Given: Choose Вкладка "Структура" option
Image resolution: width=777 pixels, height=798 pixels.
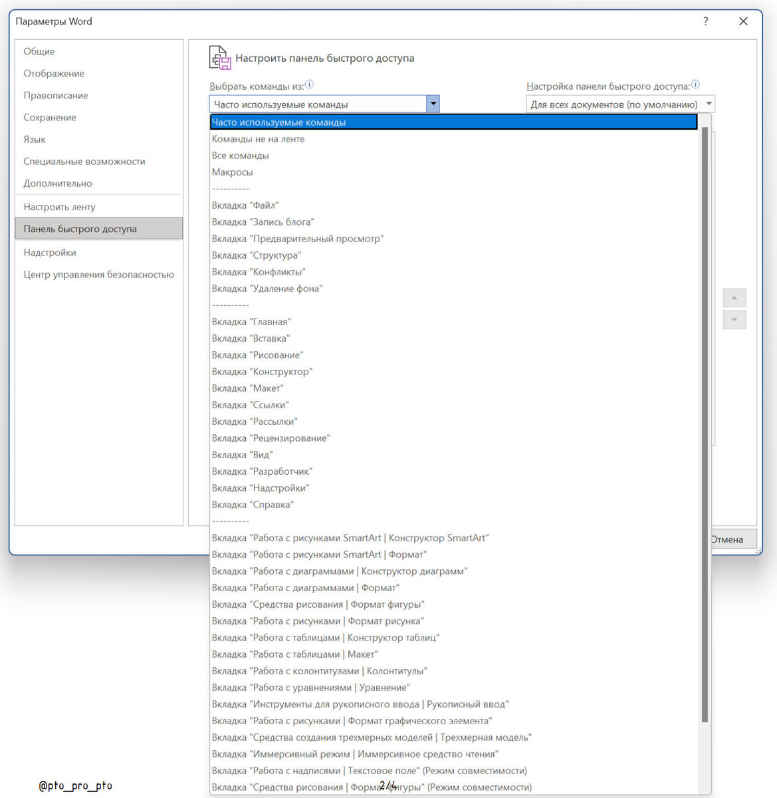Looking at the screenshot, I should [455, 255].
